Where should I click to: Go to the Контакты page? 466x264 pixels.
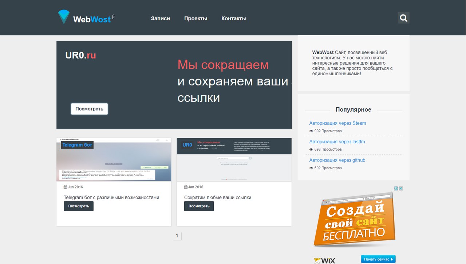[234, 19]
